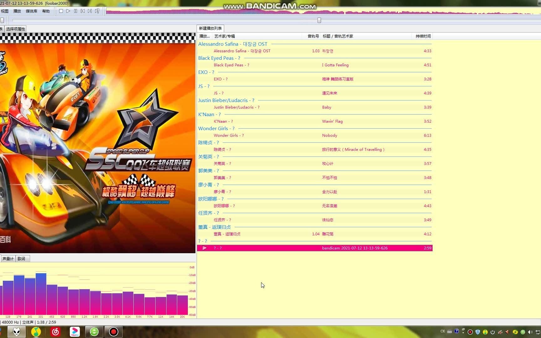Switch to the 声量计 tab
Image resolution: width=541 pixels, height=338 pixels.
point(8,259)
